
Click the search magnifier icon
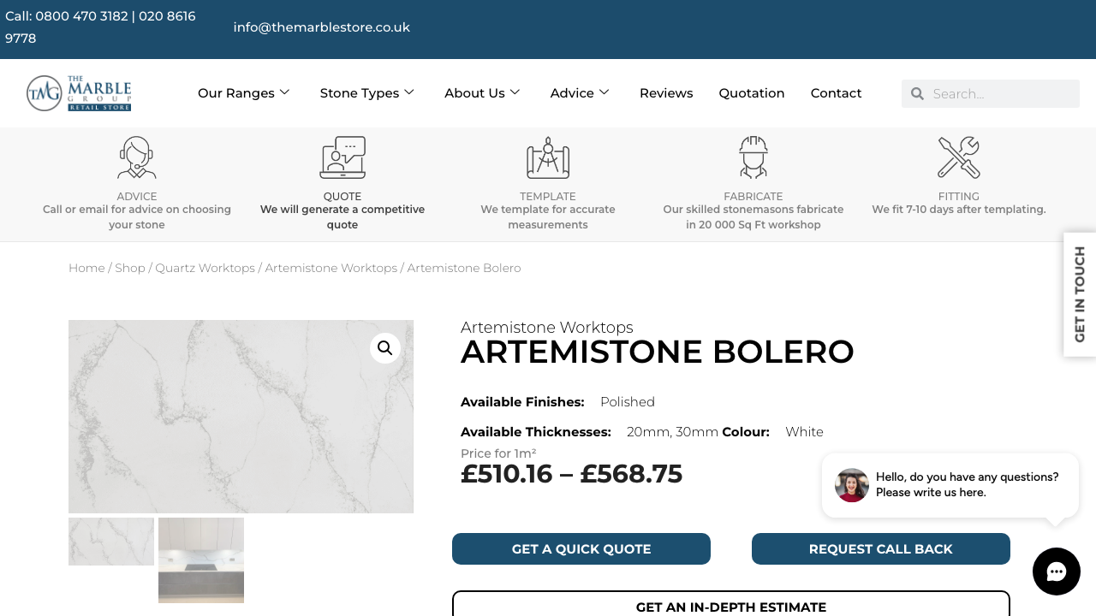click(917, 93)
